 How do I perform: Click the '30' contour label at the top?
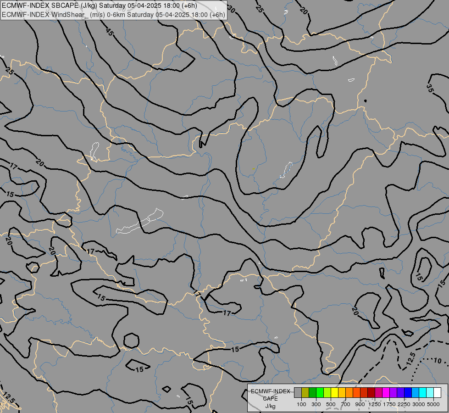tap(231, 10)
